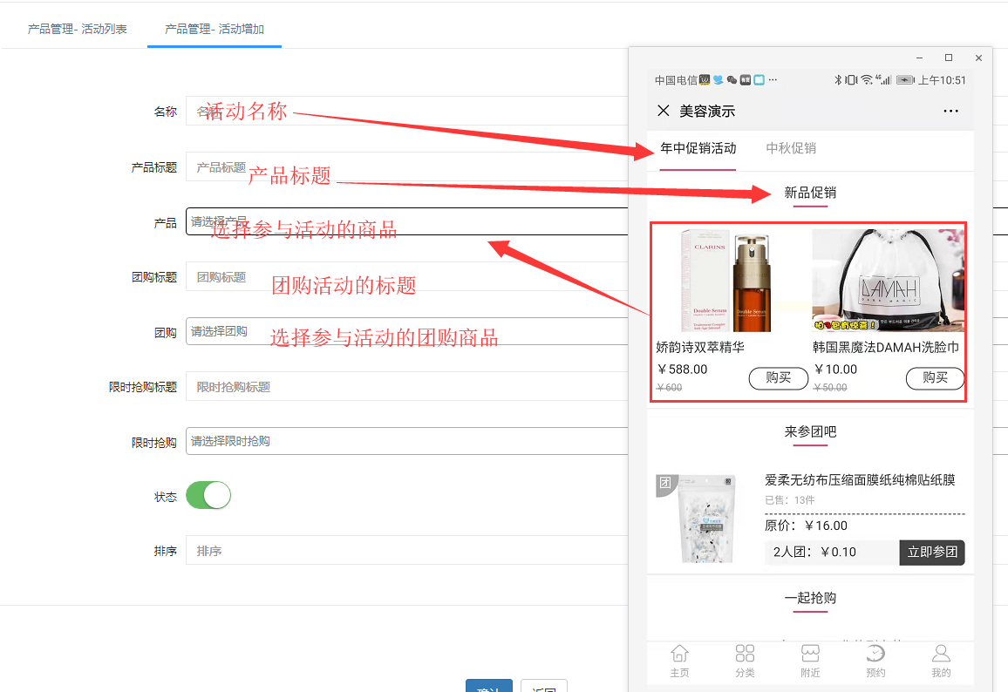This screenshot has width=1008, height=692.
Task: Click the ¥10.00 price text
Action: pyautogui.click(x=835, y=370)
